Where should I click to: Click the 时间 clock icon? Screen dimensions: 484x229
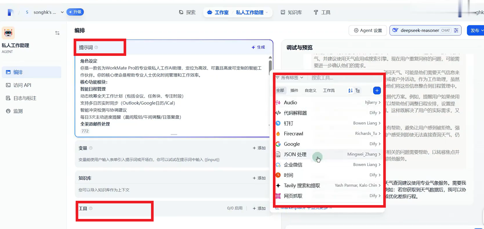pyautogui.click(x=278, y=175)
